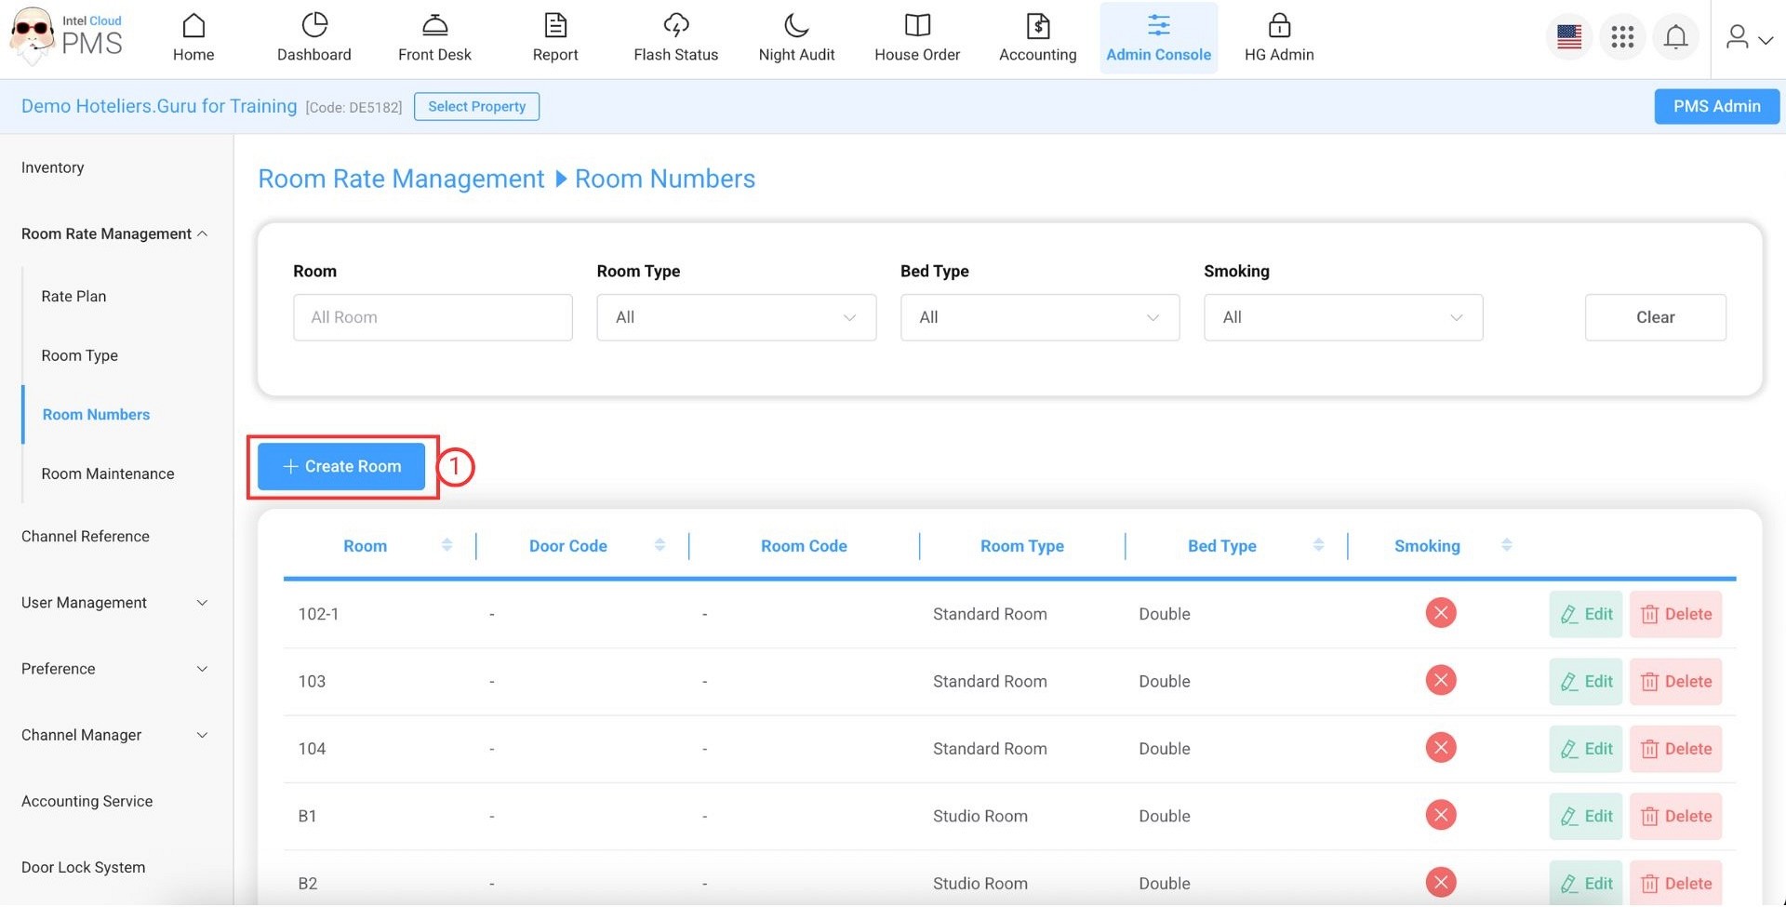Open Night Audit moon icon
Screen dimensions: 1786x907
[796, 26]
